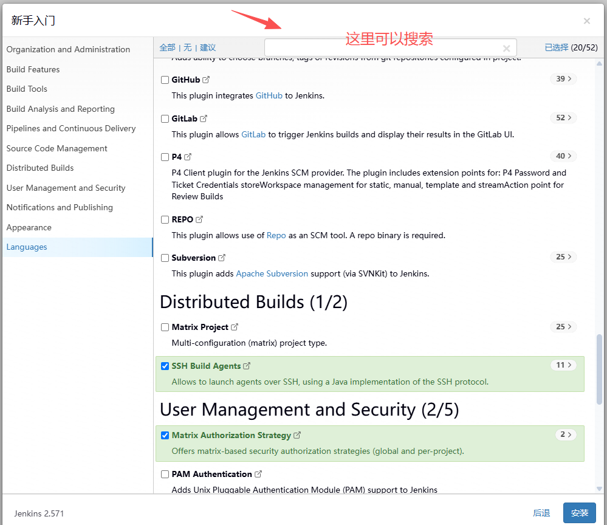Check the Subversion plugin checkbox
This screenshot has height=525, width=607.
tap(165, 258)
